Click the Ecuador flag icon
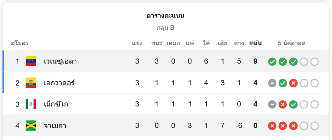This screenshot has height=140, width=332. pyautogui.click(x=31, y=83)
